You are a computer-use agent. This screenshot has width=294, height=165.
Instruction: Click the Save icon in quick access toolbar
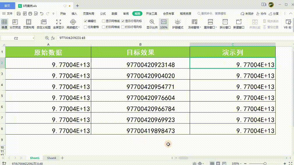pos(19,14)
